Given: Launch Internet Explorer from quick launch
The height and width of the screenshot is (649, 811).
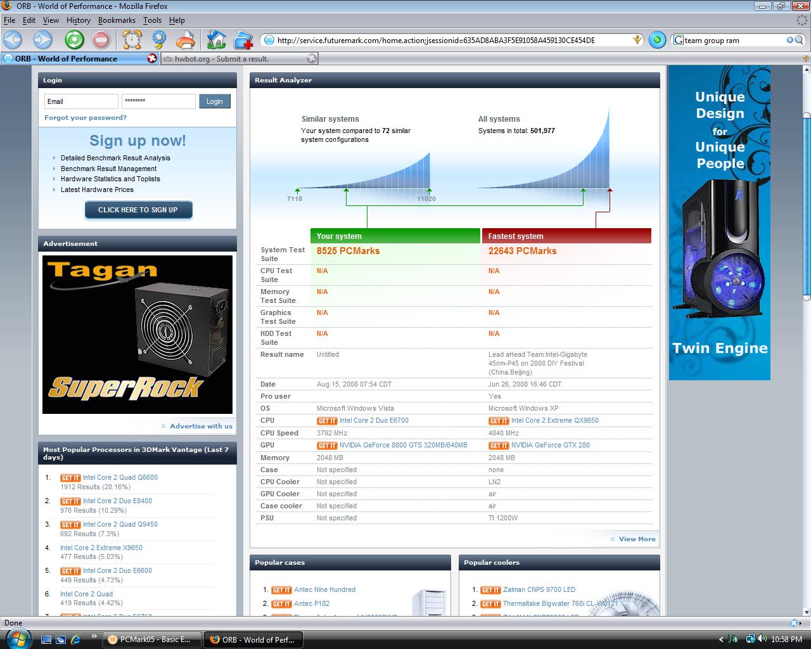Looking at the screenshot, I should [x=75, y=639].
